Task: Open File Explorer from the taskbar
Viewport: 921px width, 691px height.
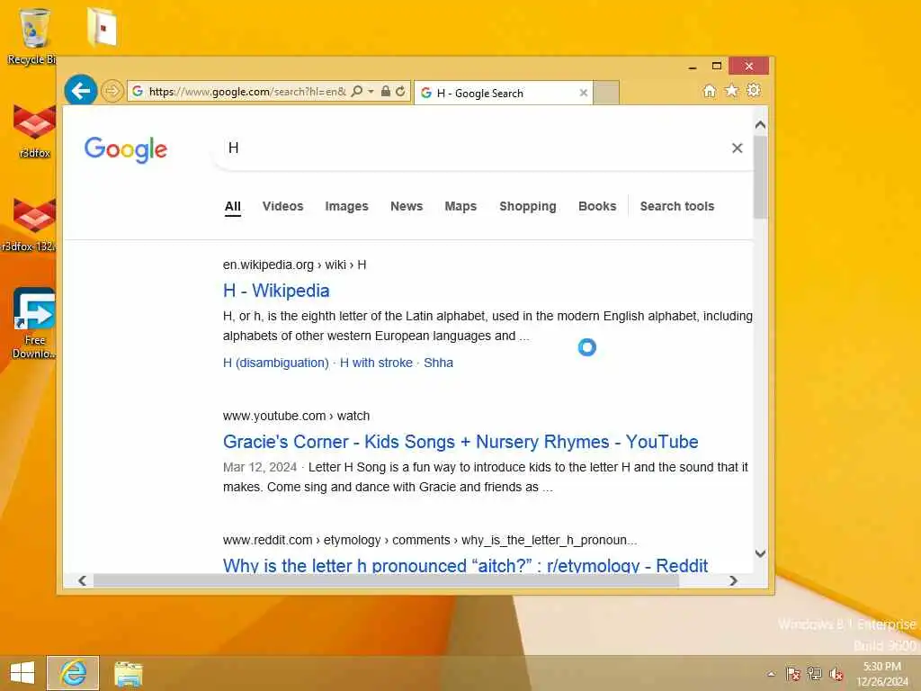Action: 129,673
